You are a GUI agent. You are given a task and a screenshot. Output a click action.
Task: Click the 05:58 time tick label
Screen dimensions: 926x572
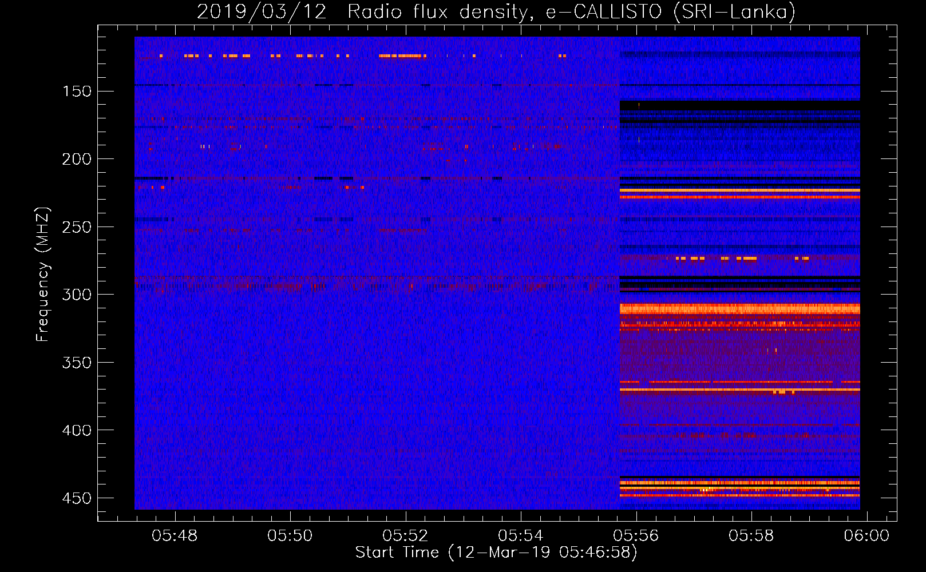pyautogui.click(x=751, y=535)
